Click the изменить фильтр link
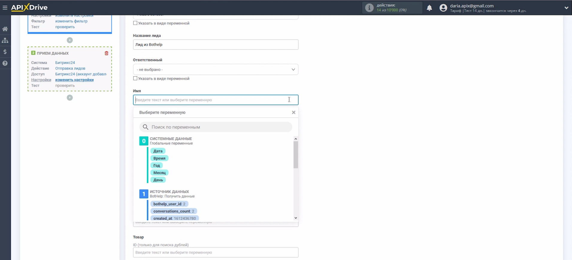572x260 pixels. (71, 21)
